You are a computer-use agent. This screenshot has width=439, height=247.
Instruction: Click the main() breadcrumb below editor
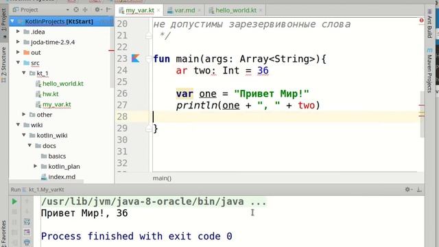162,178
